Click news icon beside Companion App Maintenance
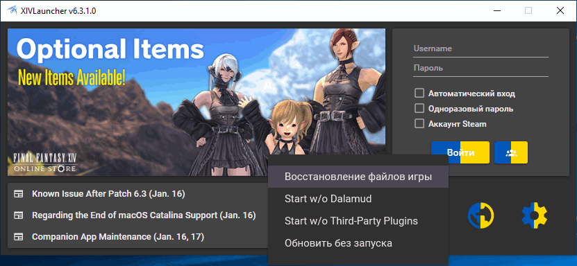 click(x=18, y=237)
